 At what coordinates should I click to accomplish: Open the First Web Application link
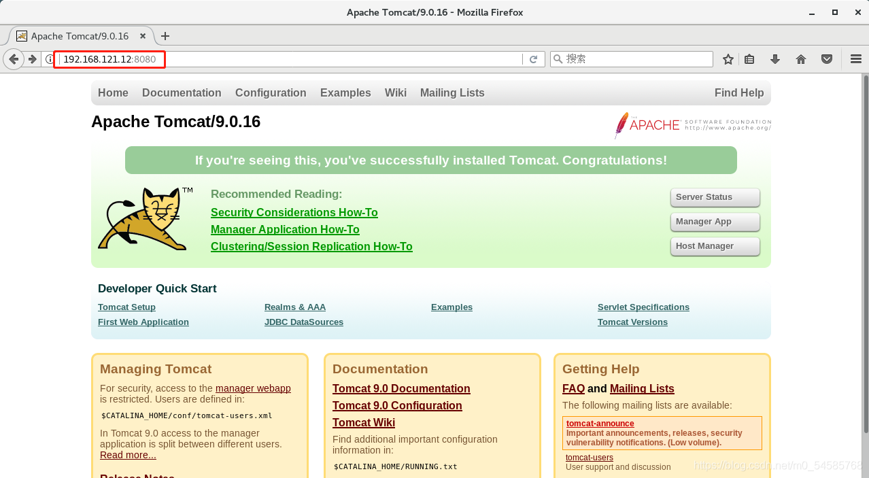point(143,322)
